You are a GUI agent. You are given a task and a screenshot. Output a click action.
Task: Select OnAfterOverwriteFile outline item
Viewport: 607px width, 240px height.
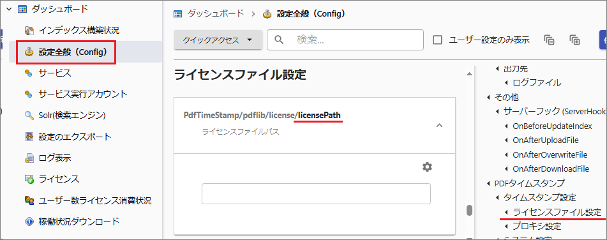(x=550, y=155)
